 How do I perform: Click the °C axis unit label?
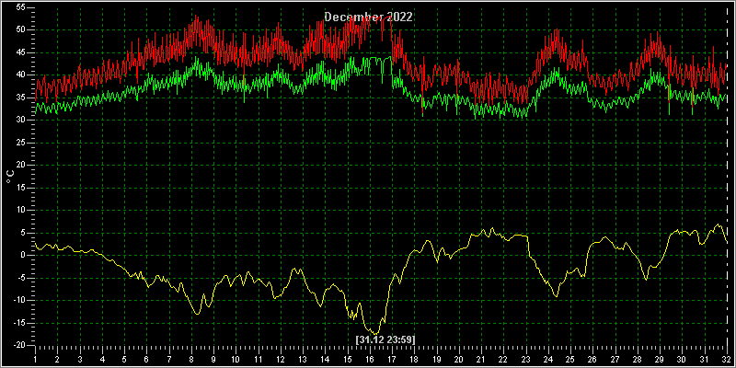[x=10, y=177]
